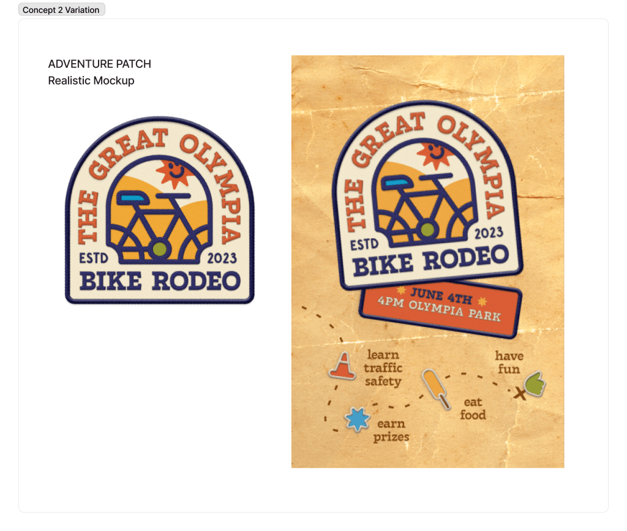Image resolution: width=627 pixels, height=531 pixels.
Task: Click the ADVENTURE PATCH heading text
Action: 100,64
